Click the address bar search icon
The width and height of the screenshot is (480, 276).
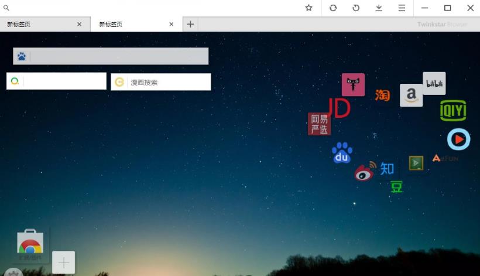[x=6, y=8]
